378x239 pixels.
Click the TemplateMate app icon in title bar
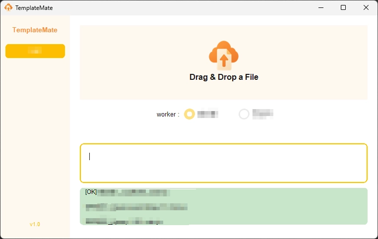pos(8,7)
